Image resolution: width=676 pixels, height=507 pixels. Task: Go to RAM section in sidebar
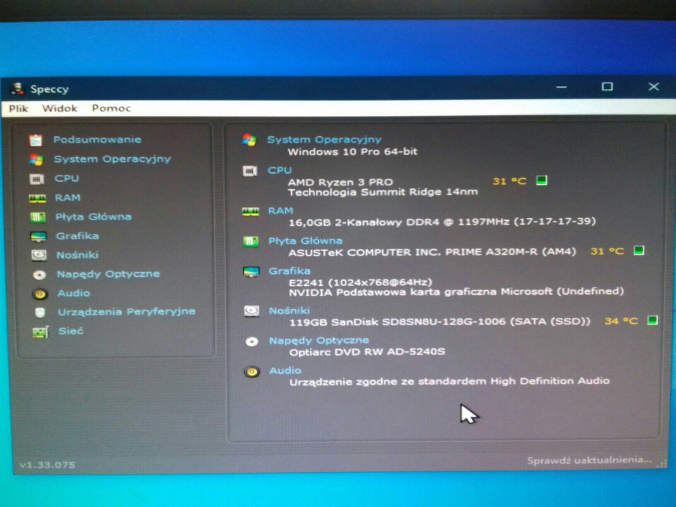[67, 198]
